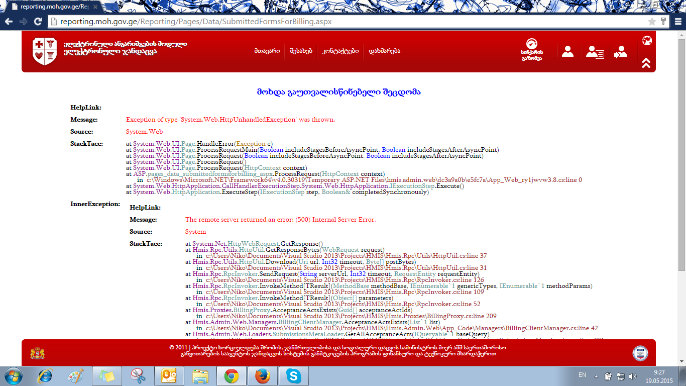This screenshot has height=386, width=686.
Task: Open the system volume speaker control
Action: coord(632,376)
